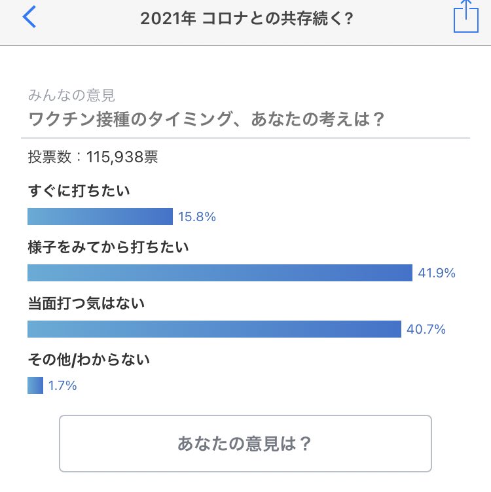Click the 15.8% result bar
This screenshot has height=492, width=491.
tap(100, 217)
